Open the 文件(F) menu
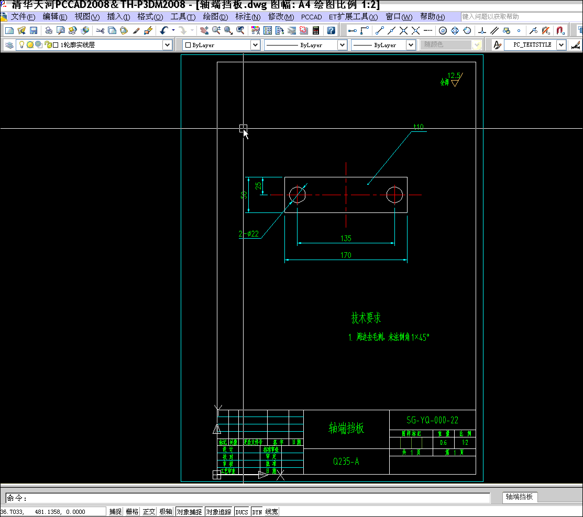This screenshot has height=517, width=583. tap(23, 17)
